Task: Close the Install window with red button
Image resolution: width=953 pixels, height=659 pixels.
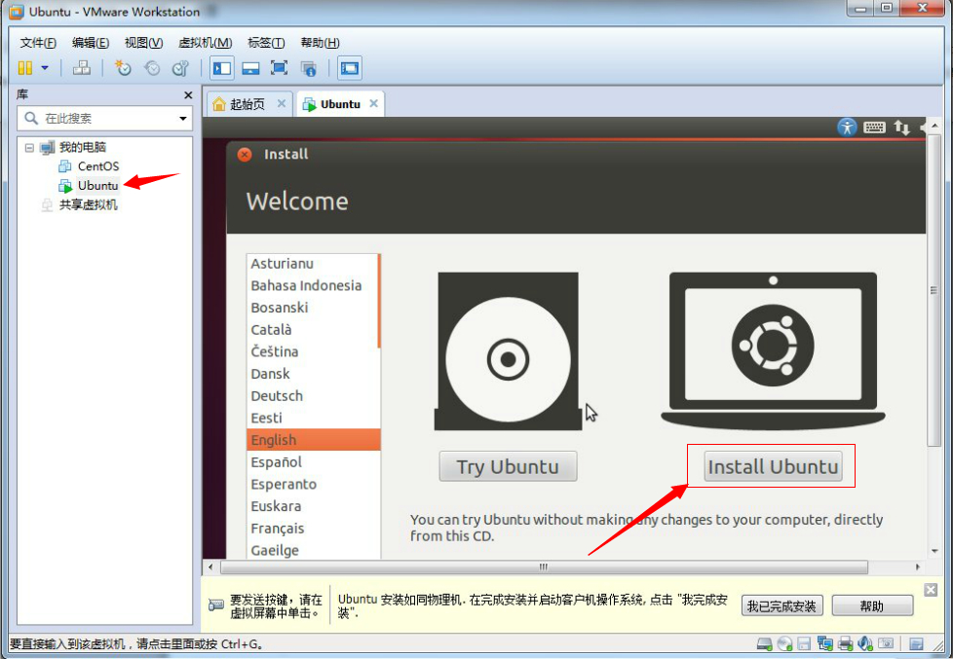Action: click(245, 154)
